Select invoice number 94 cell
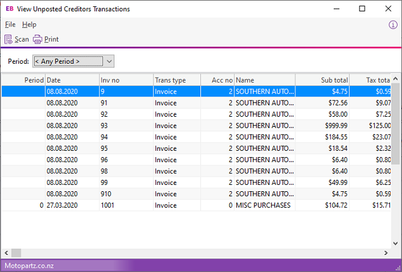 [126, 137]
